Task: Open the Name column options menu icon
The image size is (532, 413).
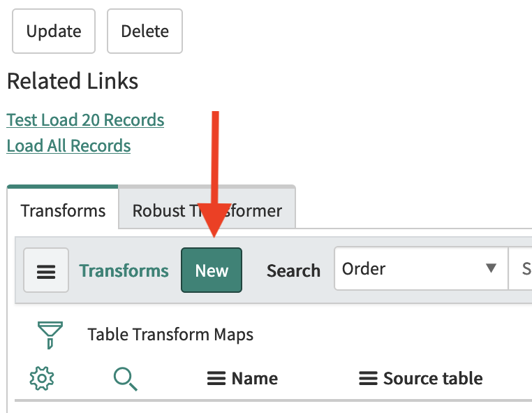Action: click(x=216, y=378)
